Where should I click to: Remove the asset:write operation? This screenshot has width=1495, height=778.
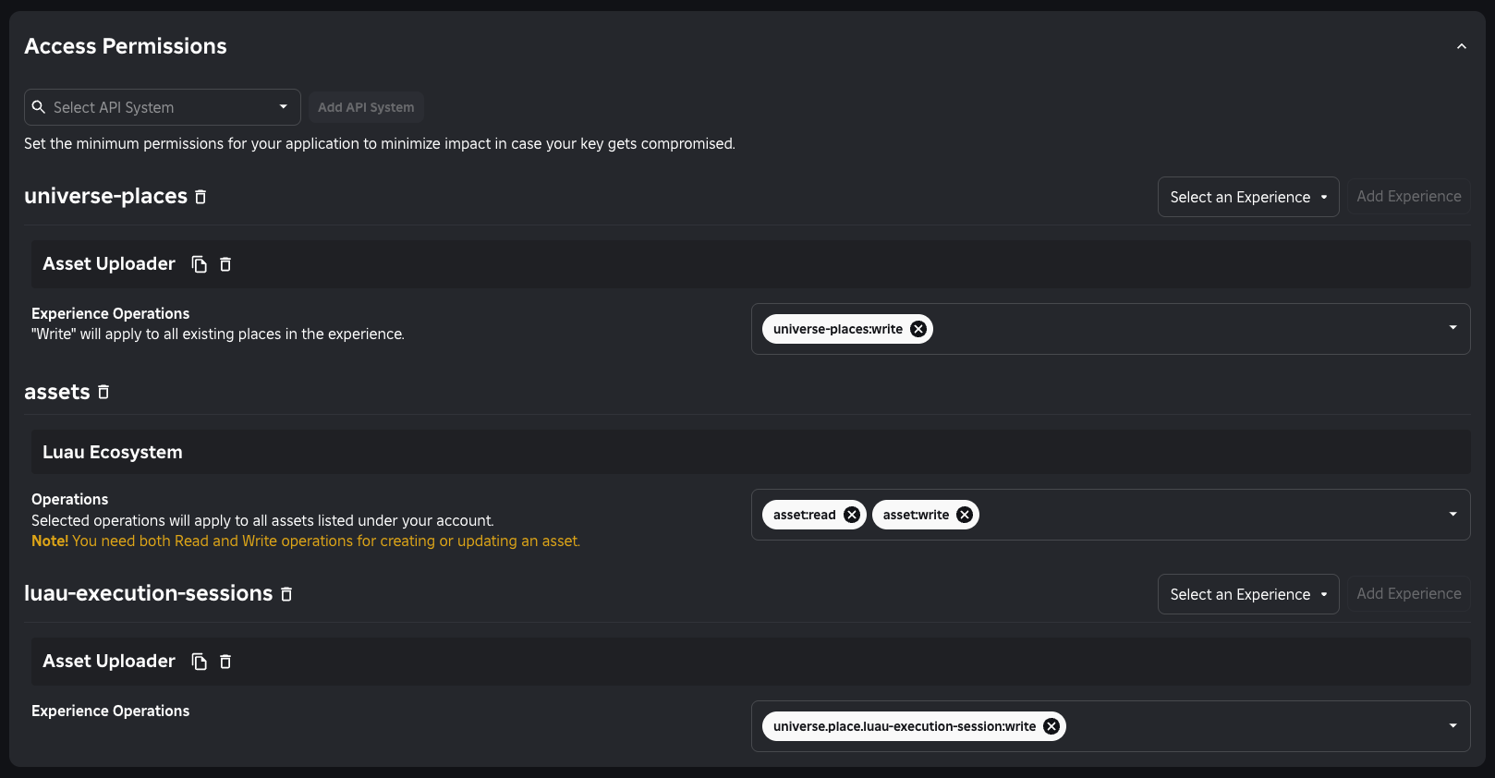click(963, 514)
